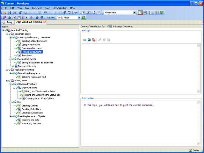
Task: Collapse the Editing Basics node
Action: click(x=7, y=81)
